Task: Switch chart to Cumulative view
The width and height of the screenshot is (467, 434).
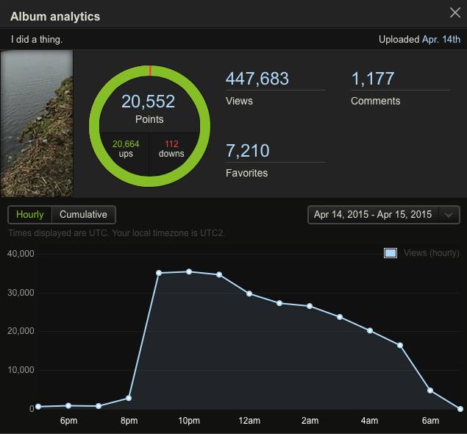Action: point(83,215)
